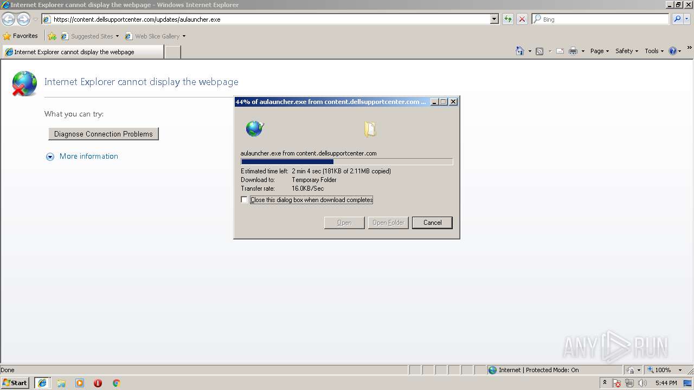Click the address bar URL field
Screen dimensions: 694x390
point(266,19)
